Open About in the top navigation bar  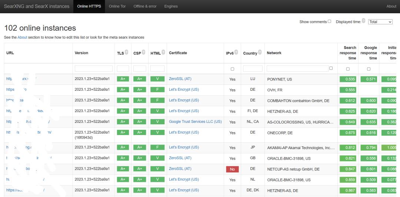coord(391,6)
